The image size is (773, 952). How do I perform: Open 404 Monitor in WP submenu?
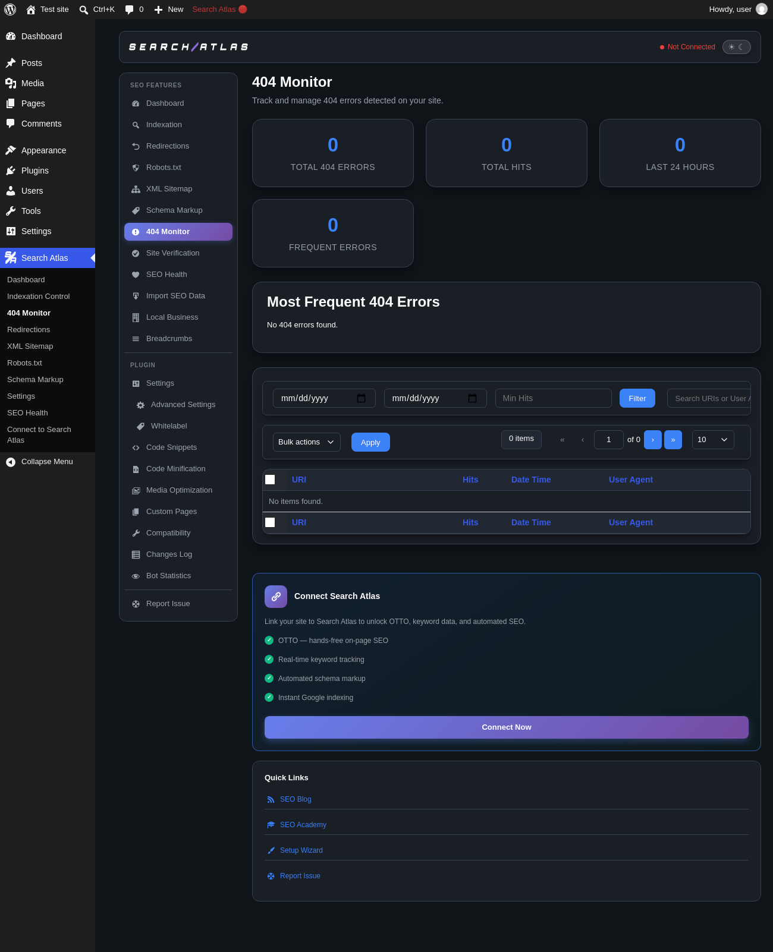coord(29,313)
